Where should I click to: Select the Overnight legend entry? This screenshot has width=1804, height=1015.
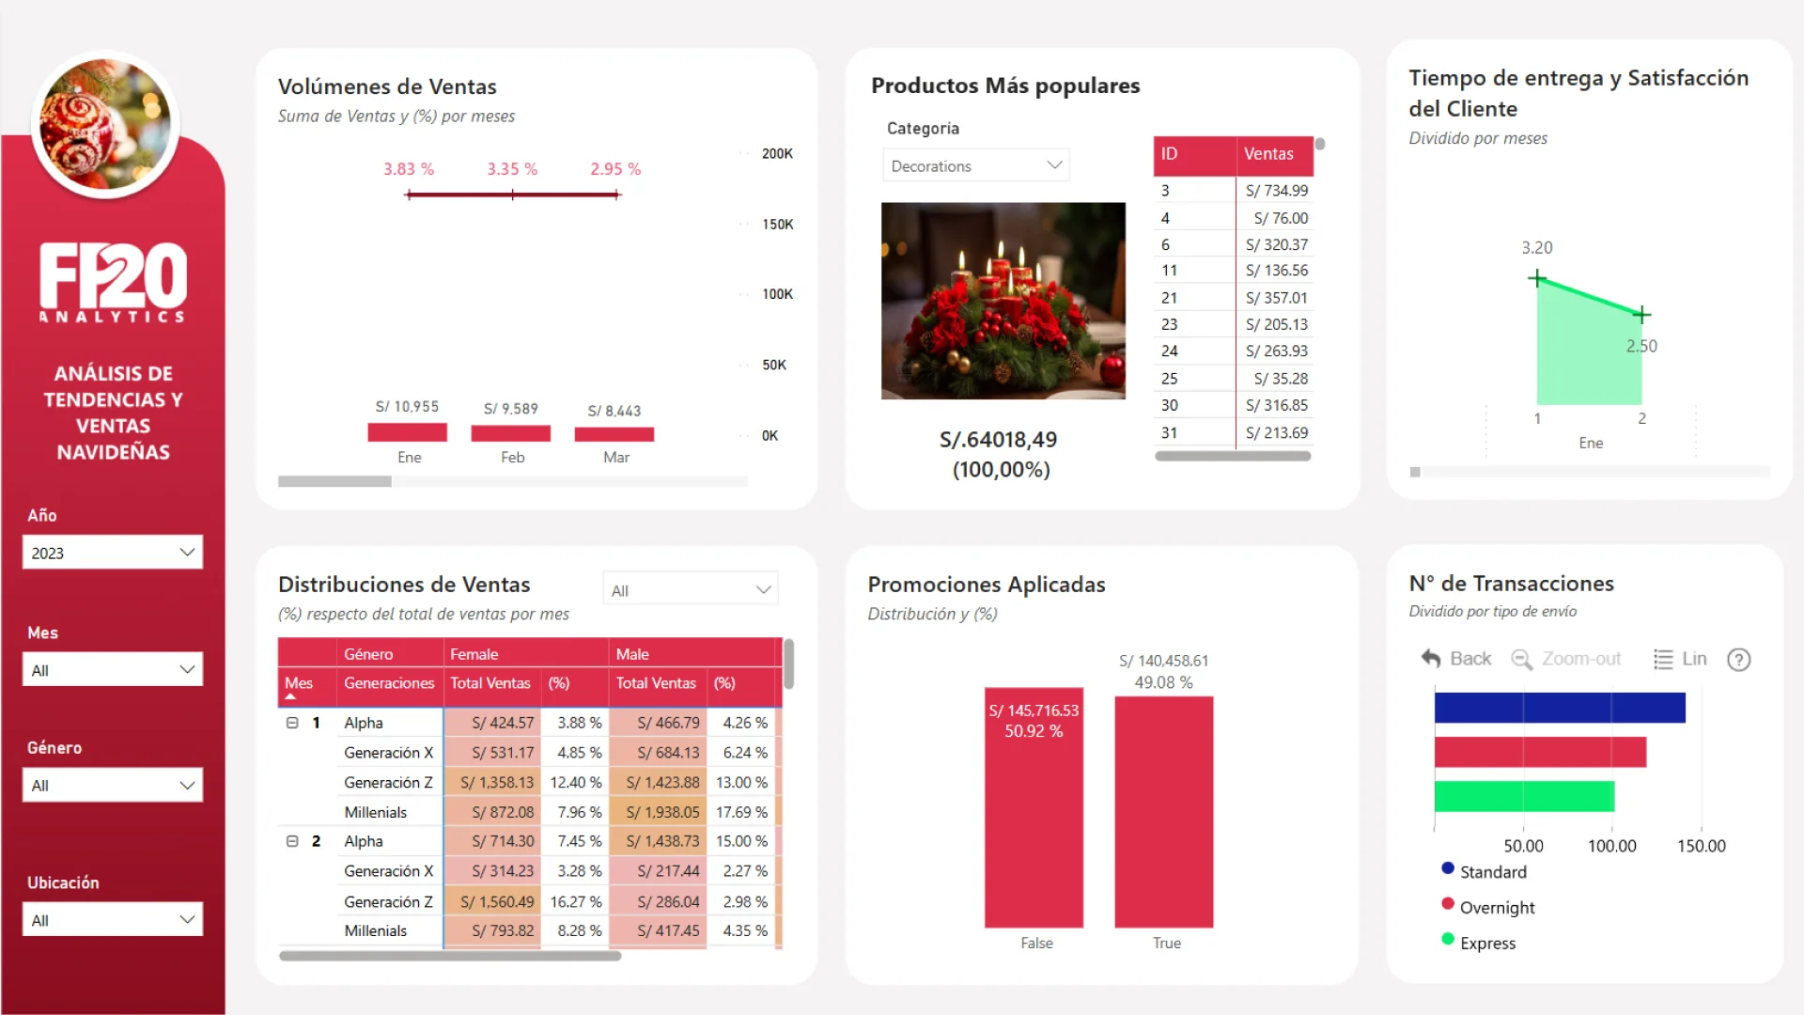point(1488,907)
